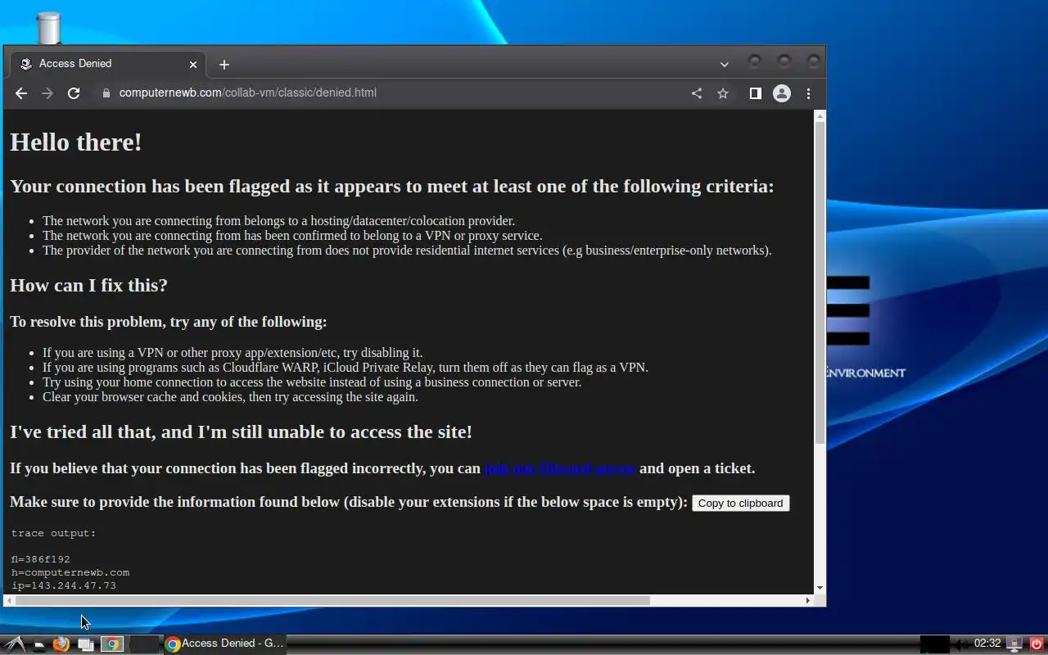Click the address bar URL

point(248,93)
